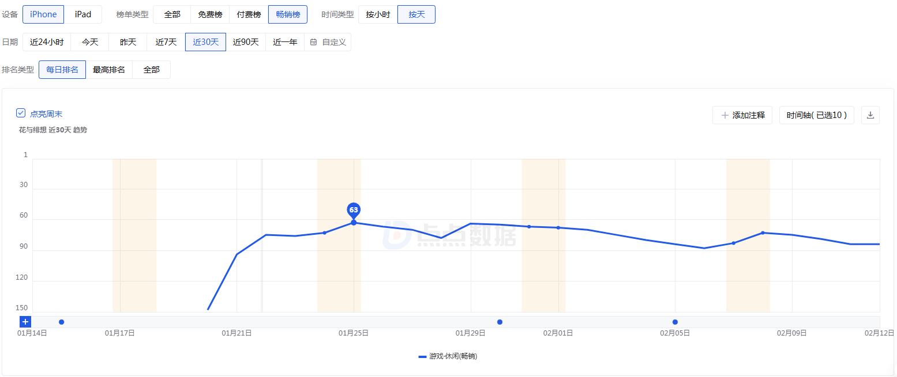Click the timeline dot after 01月29日

[500, 322]
